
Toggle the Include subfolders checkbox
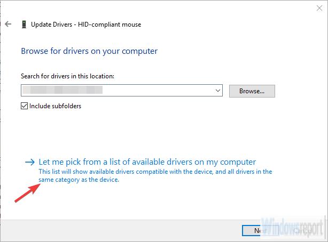(x=24, y=106)
